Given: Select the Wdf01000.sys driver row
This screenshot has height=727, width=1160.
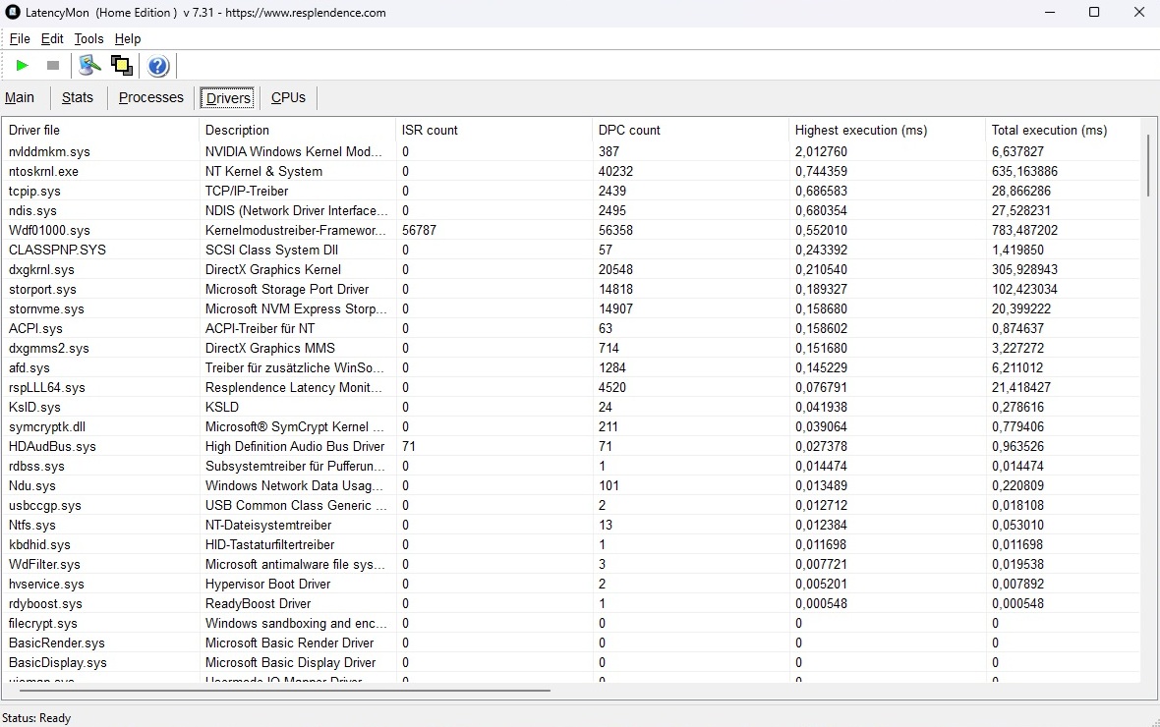Looking at the screenshot, I should tap(49, 230).
